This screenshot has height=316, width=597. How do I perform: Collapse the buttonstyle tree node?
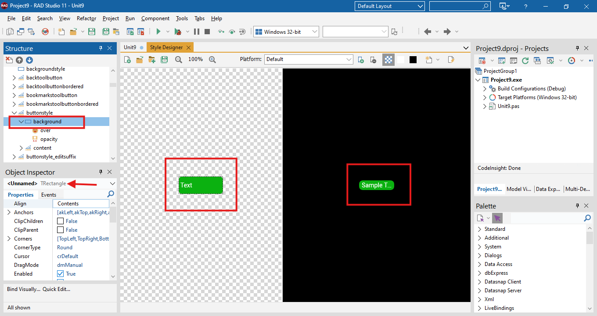pos(14,113)
